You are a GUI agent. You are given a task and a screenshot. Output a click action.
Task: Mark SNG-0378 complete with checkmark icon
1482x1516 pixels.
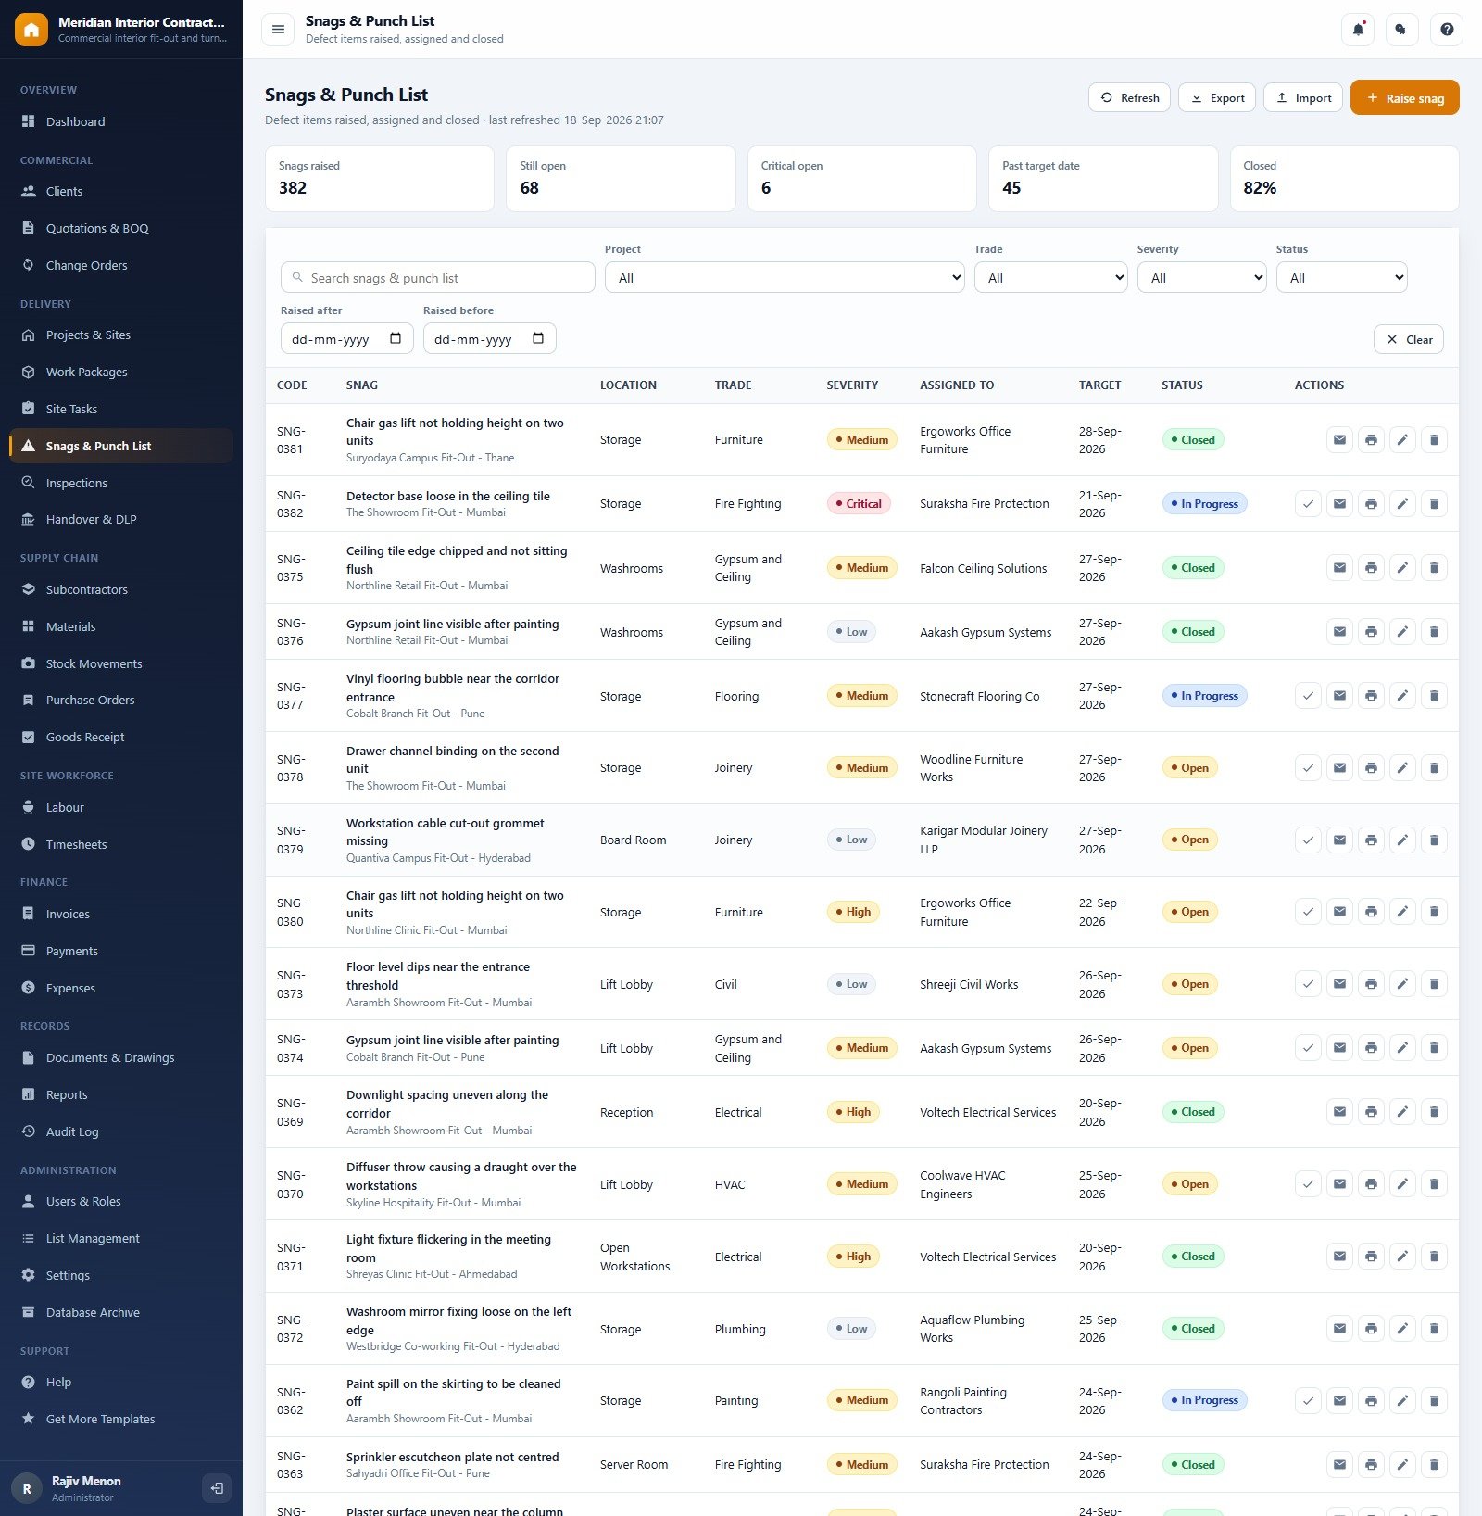(x=1308, y=768)
